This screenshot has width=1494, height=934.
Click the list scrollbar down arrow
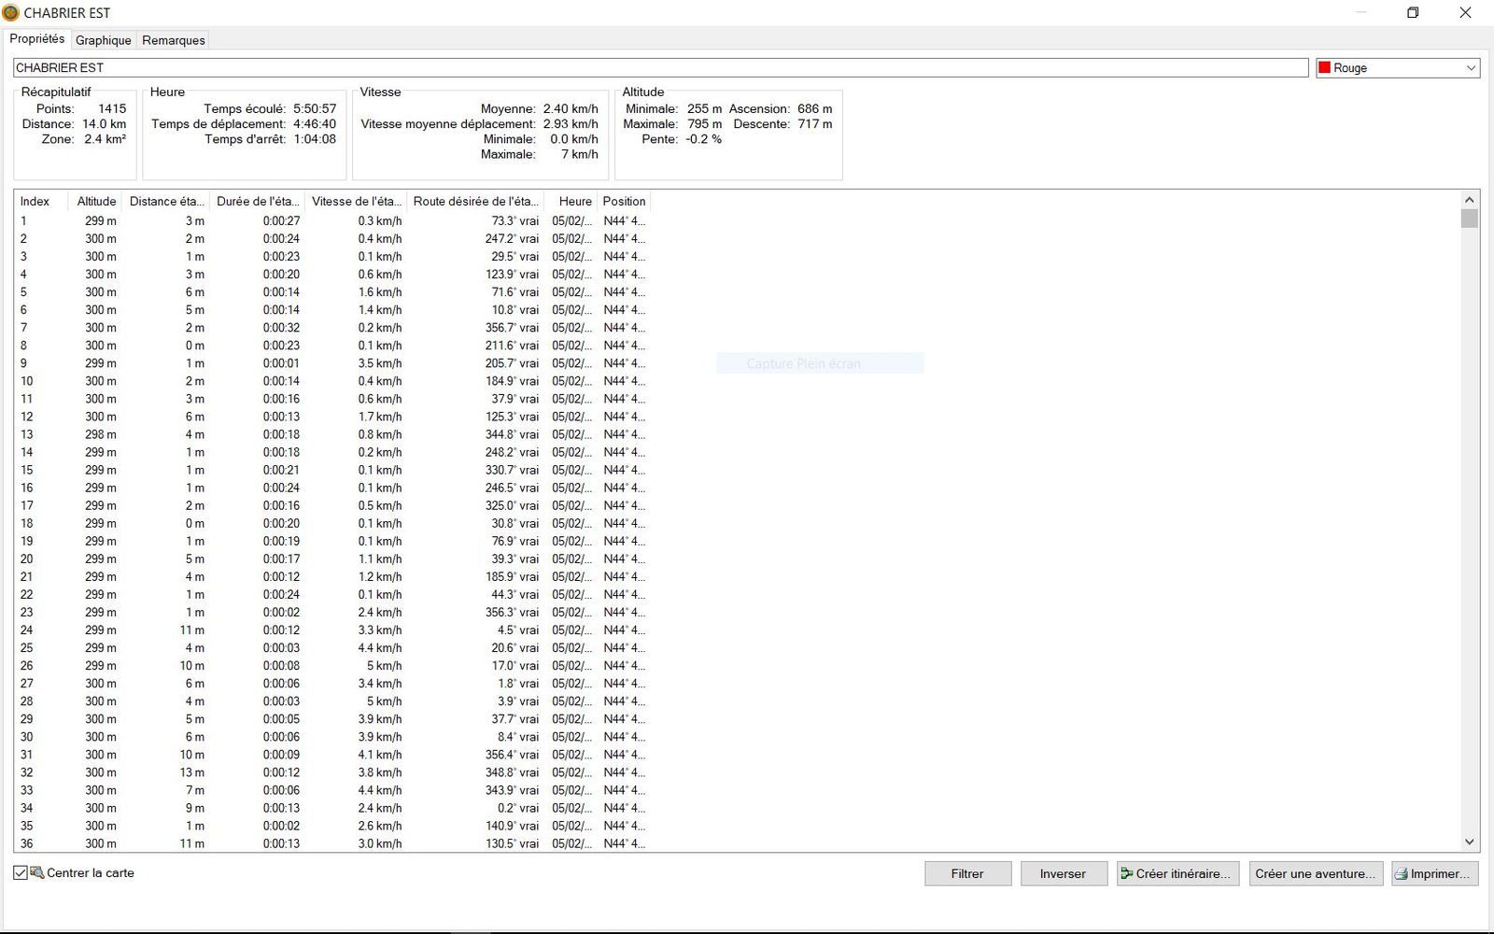[x=1470, y=842]
